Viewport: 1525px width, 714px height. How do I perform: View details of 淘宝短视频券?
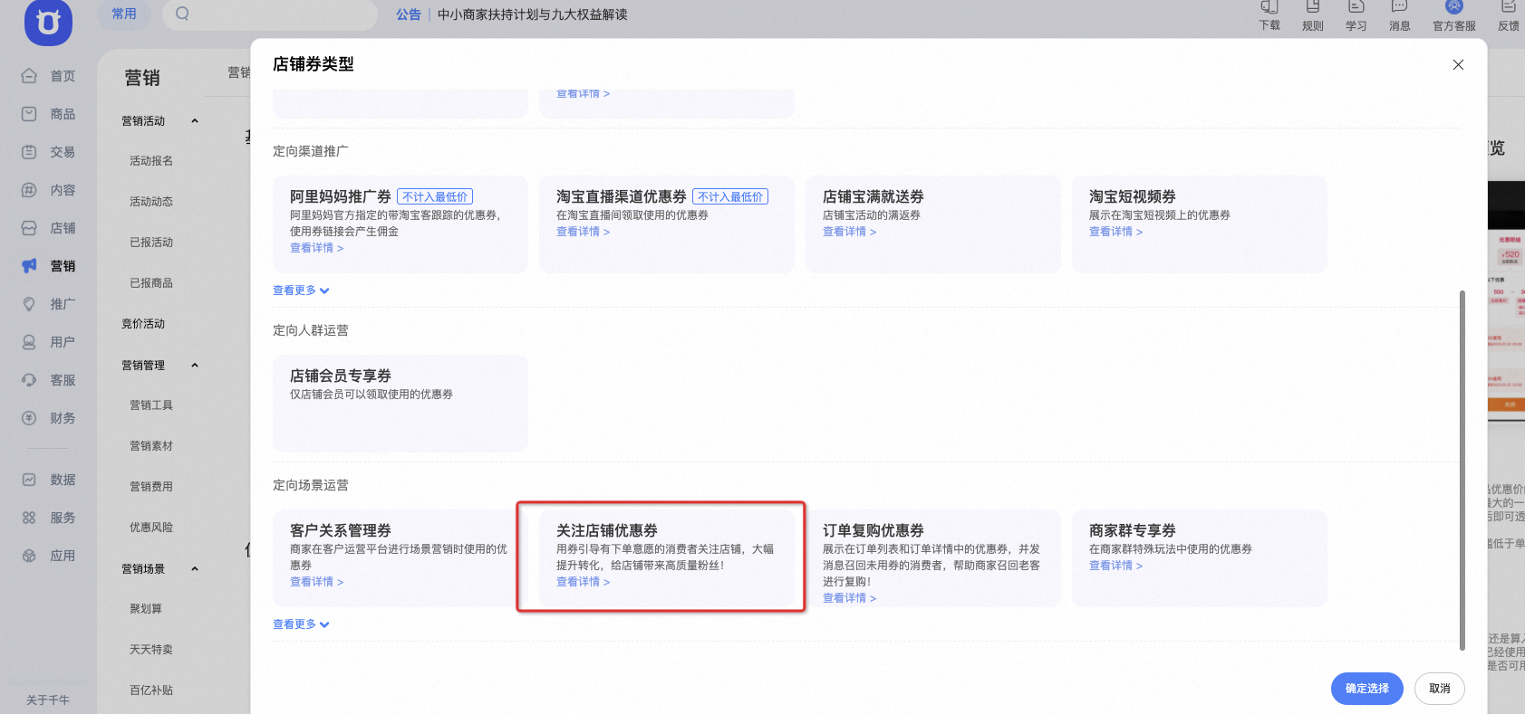coord(1115,232)
